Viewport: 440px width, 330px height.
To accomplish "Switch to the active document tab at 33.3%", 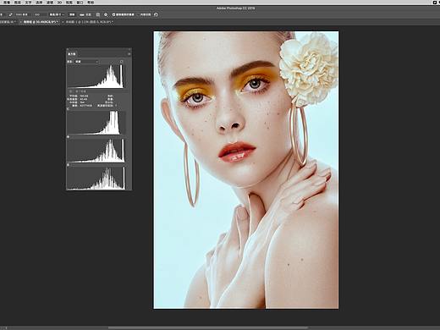I will 40,22.
